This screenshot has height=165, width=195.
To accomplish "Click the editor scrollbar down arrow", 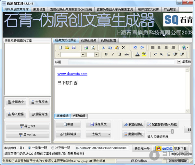I will [x=187, y=111].
